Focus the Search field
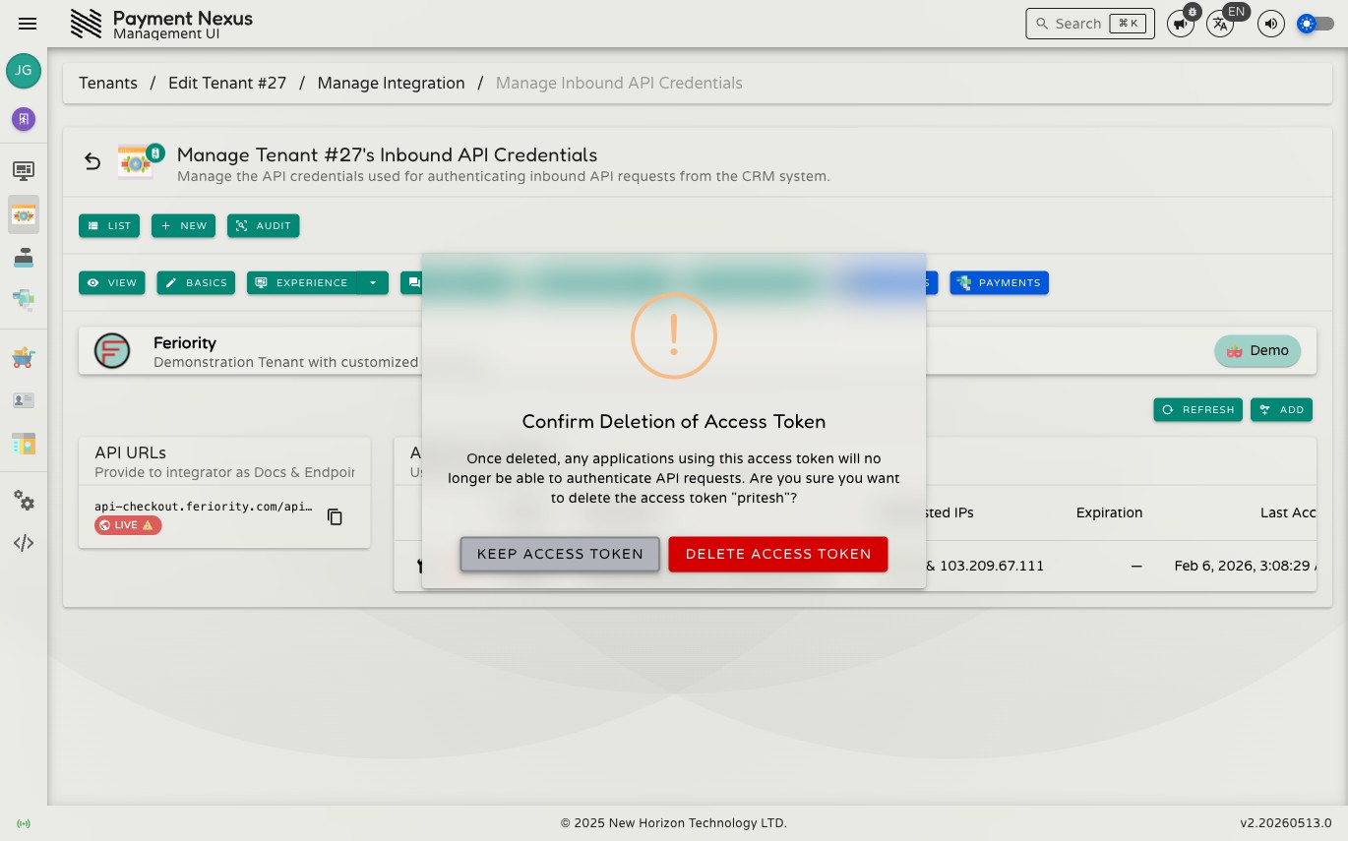Viewport: 1348px width, 841px height. (1089, 24)
